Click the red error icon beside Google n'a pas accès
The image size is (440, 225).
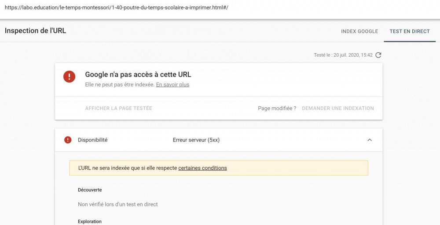tap(70, 76)
